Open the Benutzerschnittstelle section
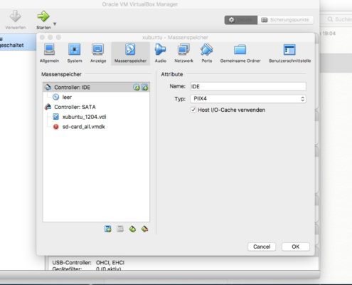This screenshot has width=352, height=285. [289, 53]
